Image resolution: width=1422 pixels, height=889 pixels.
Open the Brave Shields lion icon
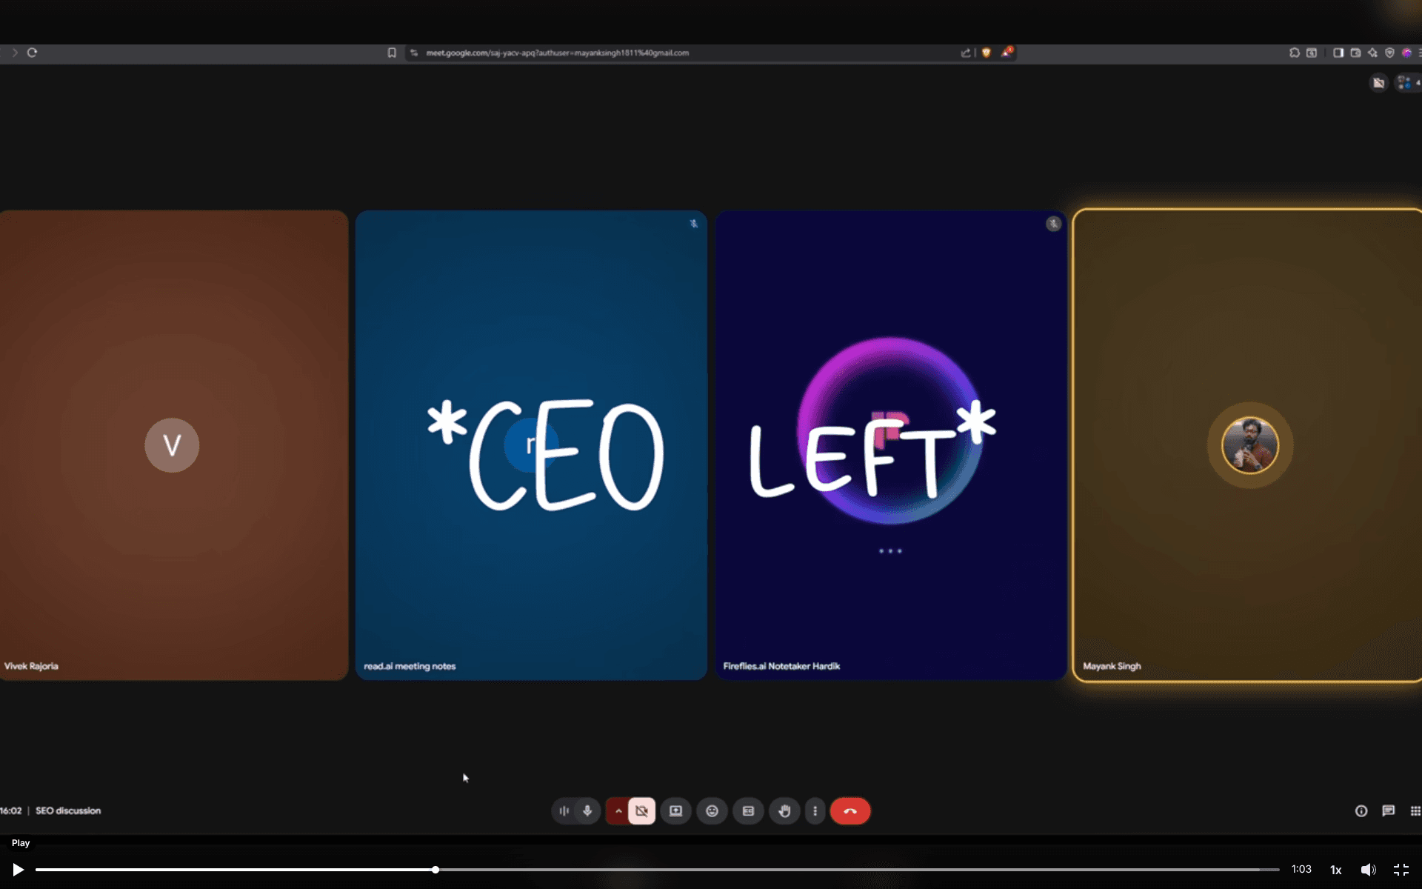click(986, 53)
